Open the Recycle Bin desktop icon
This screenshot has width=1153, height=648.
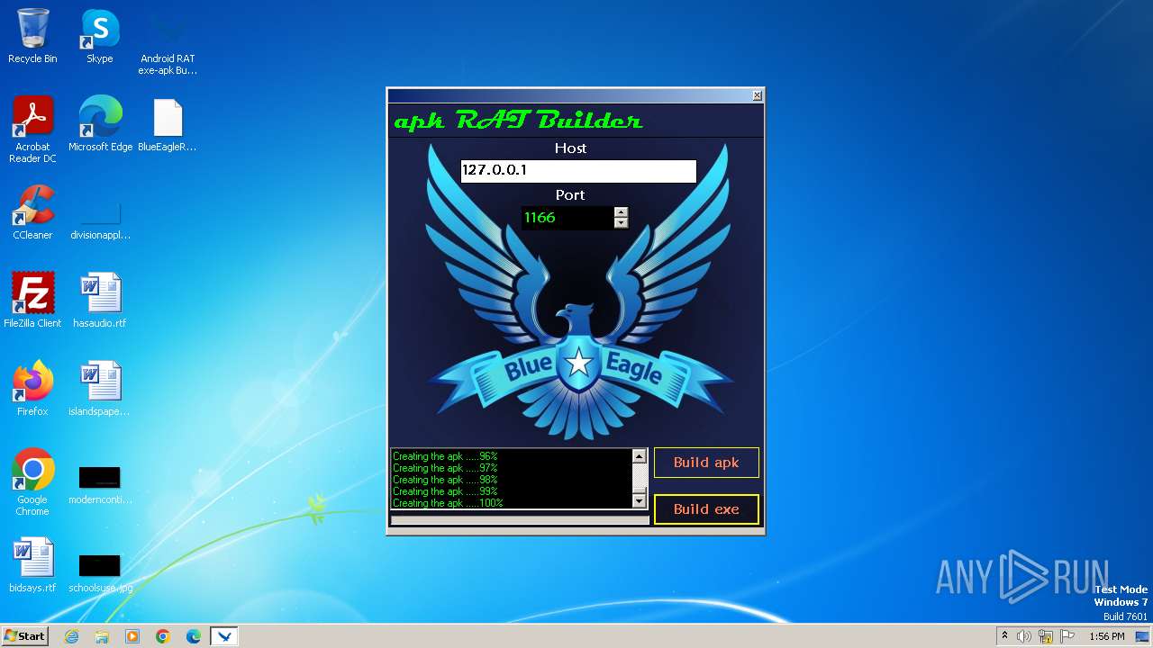32,36
